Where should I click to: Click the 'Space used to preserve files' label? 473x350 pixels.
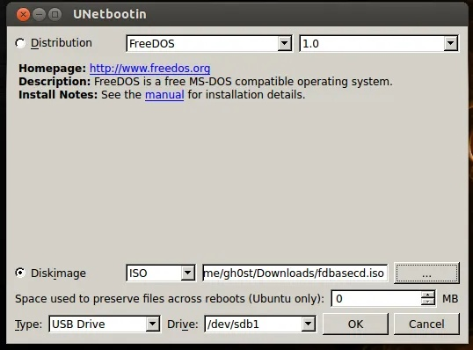pos(170,299)
